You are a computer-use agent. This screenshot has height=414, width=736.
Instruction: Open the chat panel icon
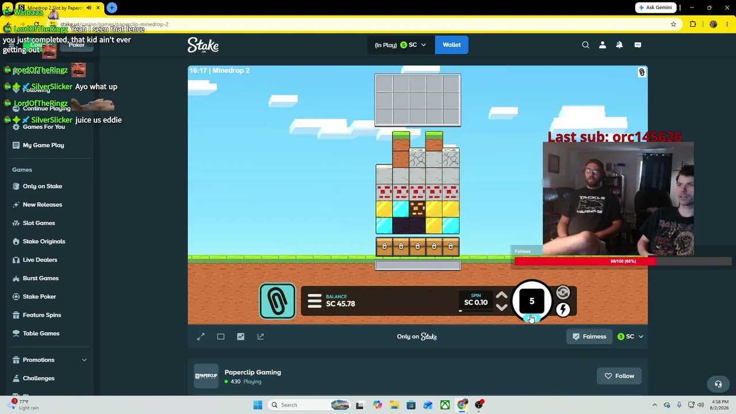pos(638,45)
